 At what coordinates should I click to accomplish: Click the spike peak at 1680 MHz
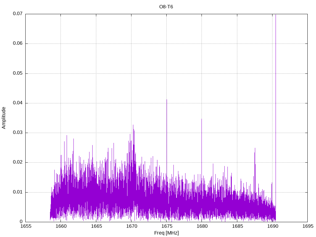pyautogui.click(x=202, y=120)
